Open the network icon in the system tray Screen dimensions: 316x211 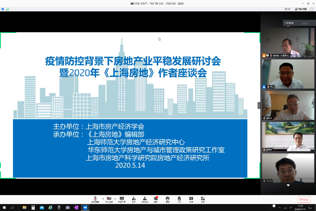pos(285,208)
